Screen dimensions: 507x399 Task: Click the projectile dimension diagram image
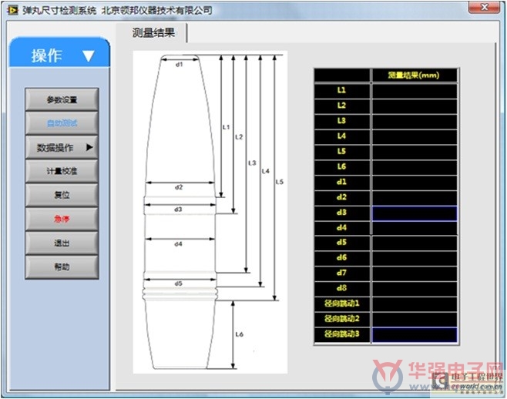(210, 212)
